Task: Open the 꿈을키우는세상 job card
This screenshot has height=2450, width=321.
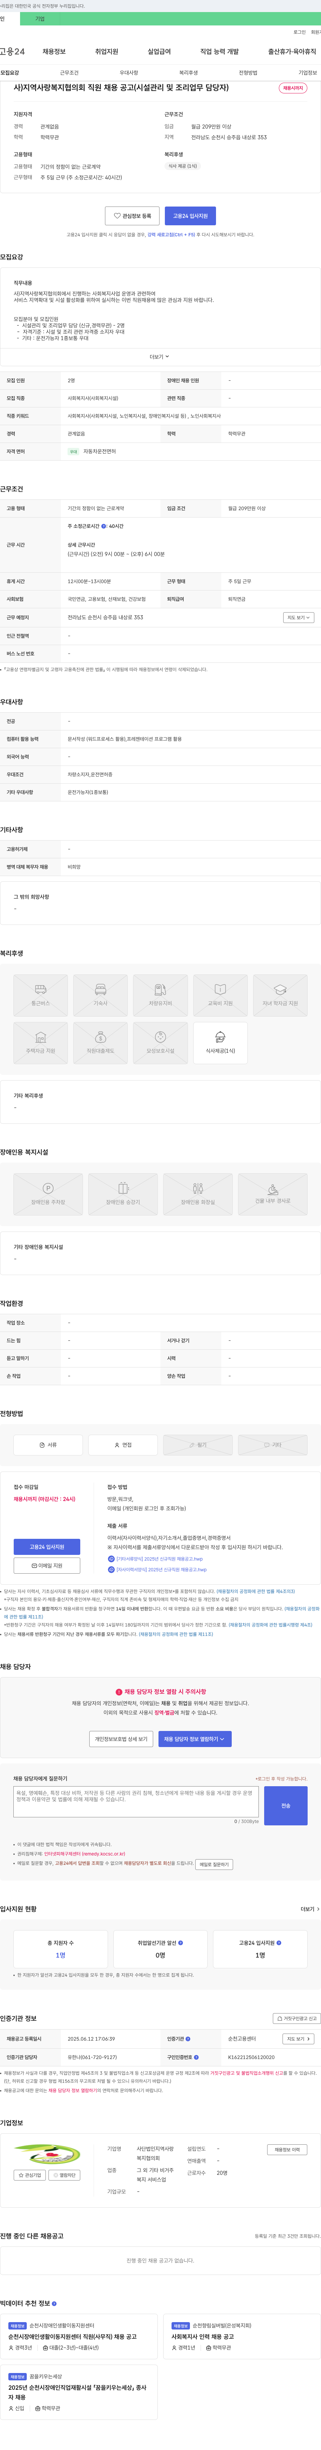Action: pyautogui.click(x=79, y=2392)
